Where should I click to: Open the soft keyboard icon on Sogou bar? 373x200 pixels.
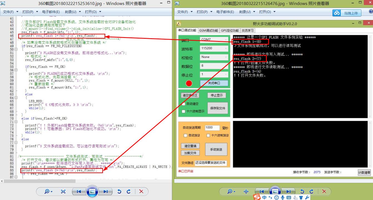tap(289, 197)
